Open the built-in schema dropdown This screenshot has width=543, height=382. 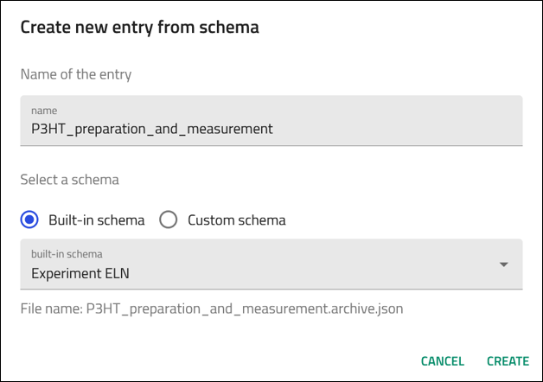(271, 264)
